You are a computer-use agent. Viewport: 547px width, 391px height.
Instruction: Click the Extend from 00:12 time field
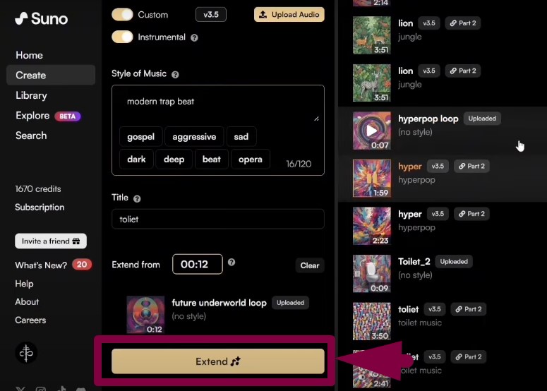(198, 264)
